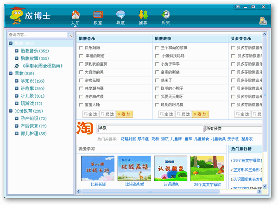Collapse the 早教 (919) tree node
This screenshot has width=278, height=205.
(x=11, y=73)
